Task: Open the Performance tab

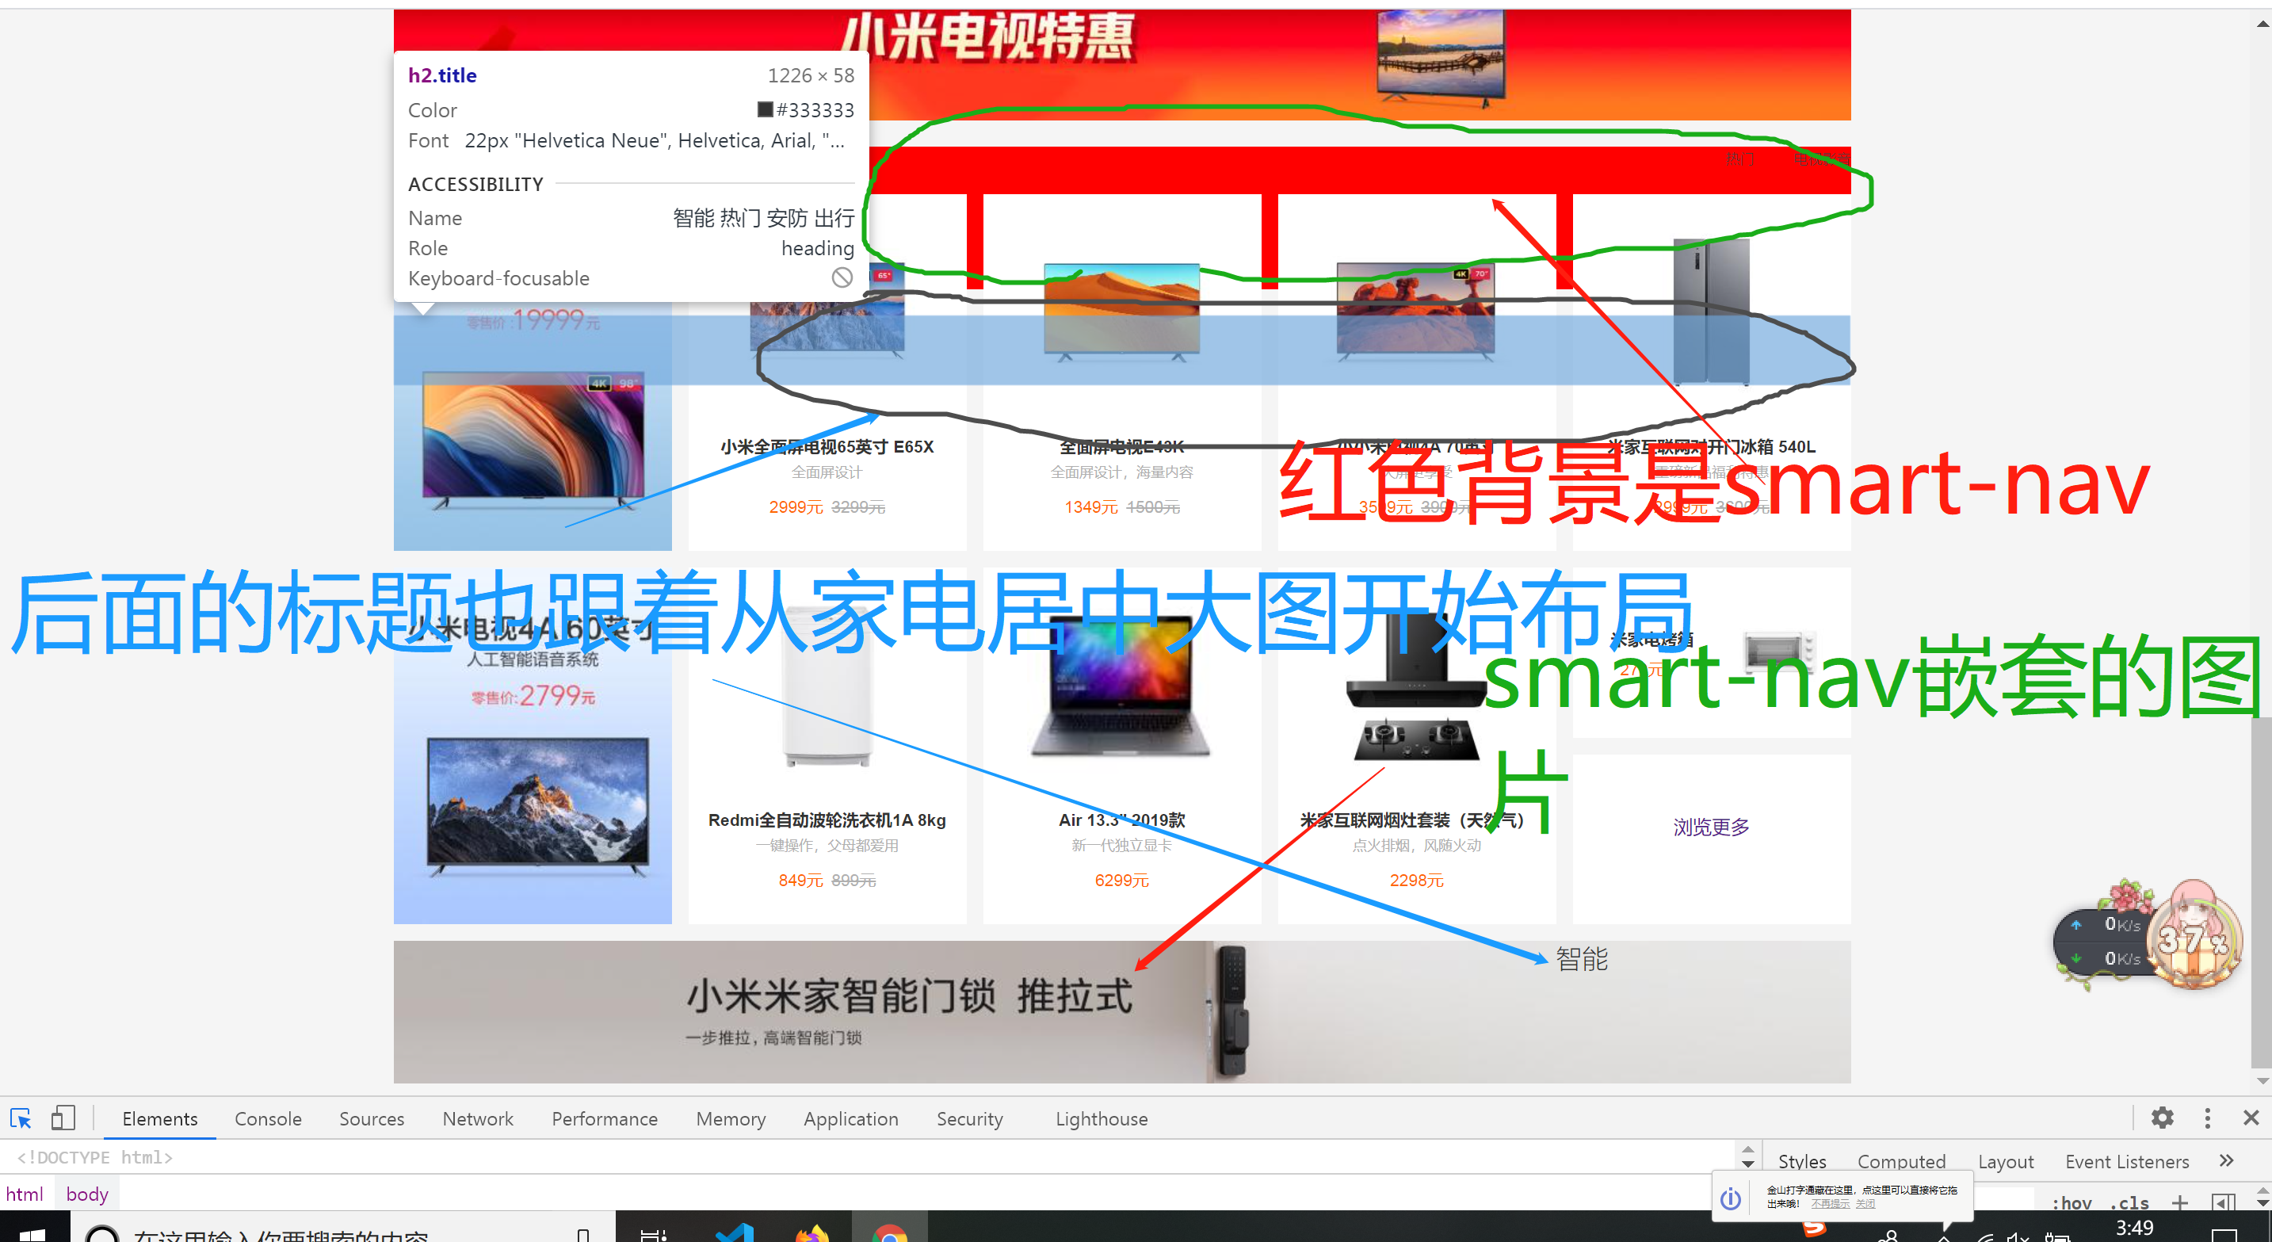Action: pos(605,1118)
